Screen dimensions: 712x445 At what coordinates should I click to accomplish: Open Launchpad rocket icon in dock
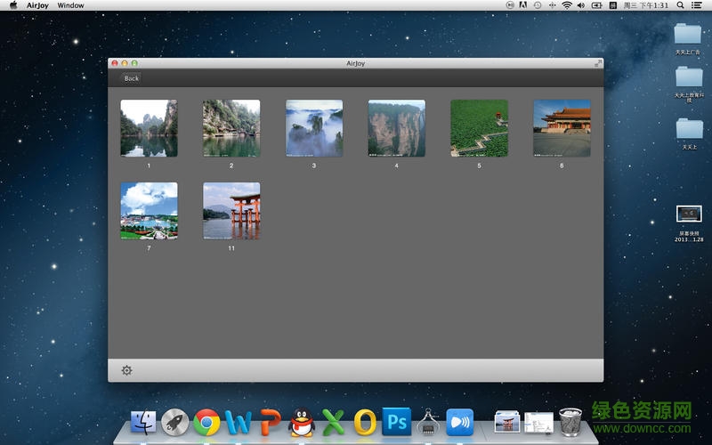[x=174, y=422]
